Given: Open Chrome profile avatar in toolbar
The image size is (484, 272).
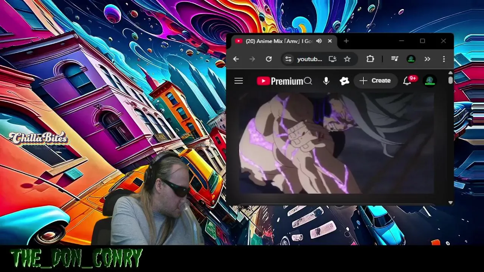Looking at the screenshot, I should 411,59.
